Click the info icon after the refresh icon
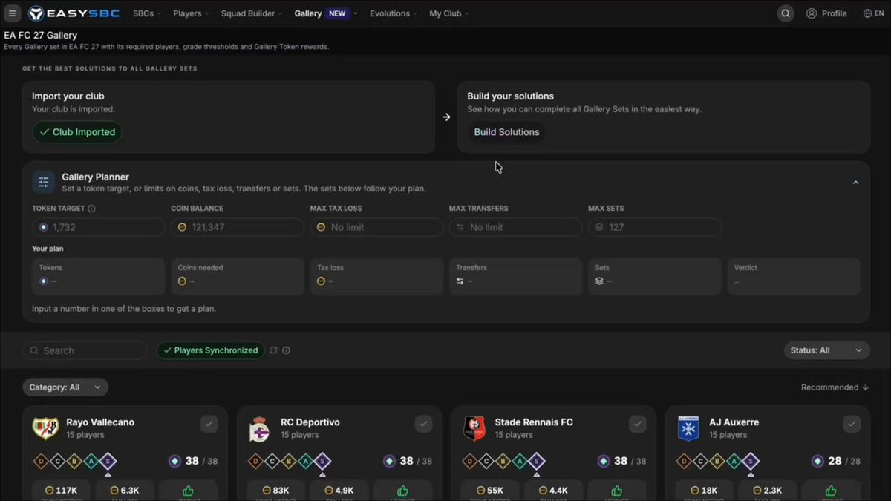 286,350
